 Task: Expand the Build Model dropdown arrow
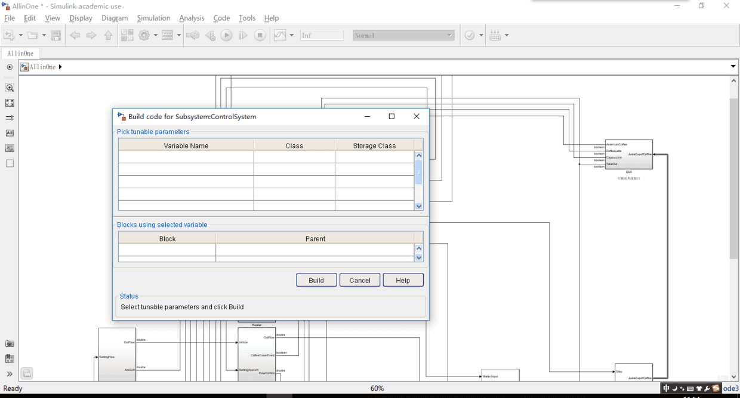pyautogui.click(x=507, y=36)
